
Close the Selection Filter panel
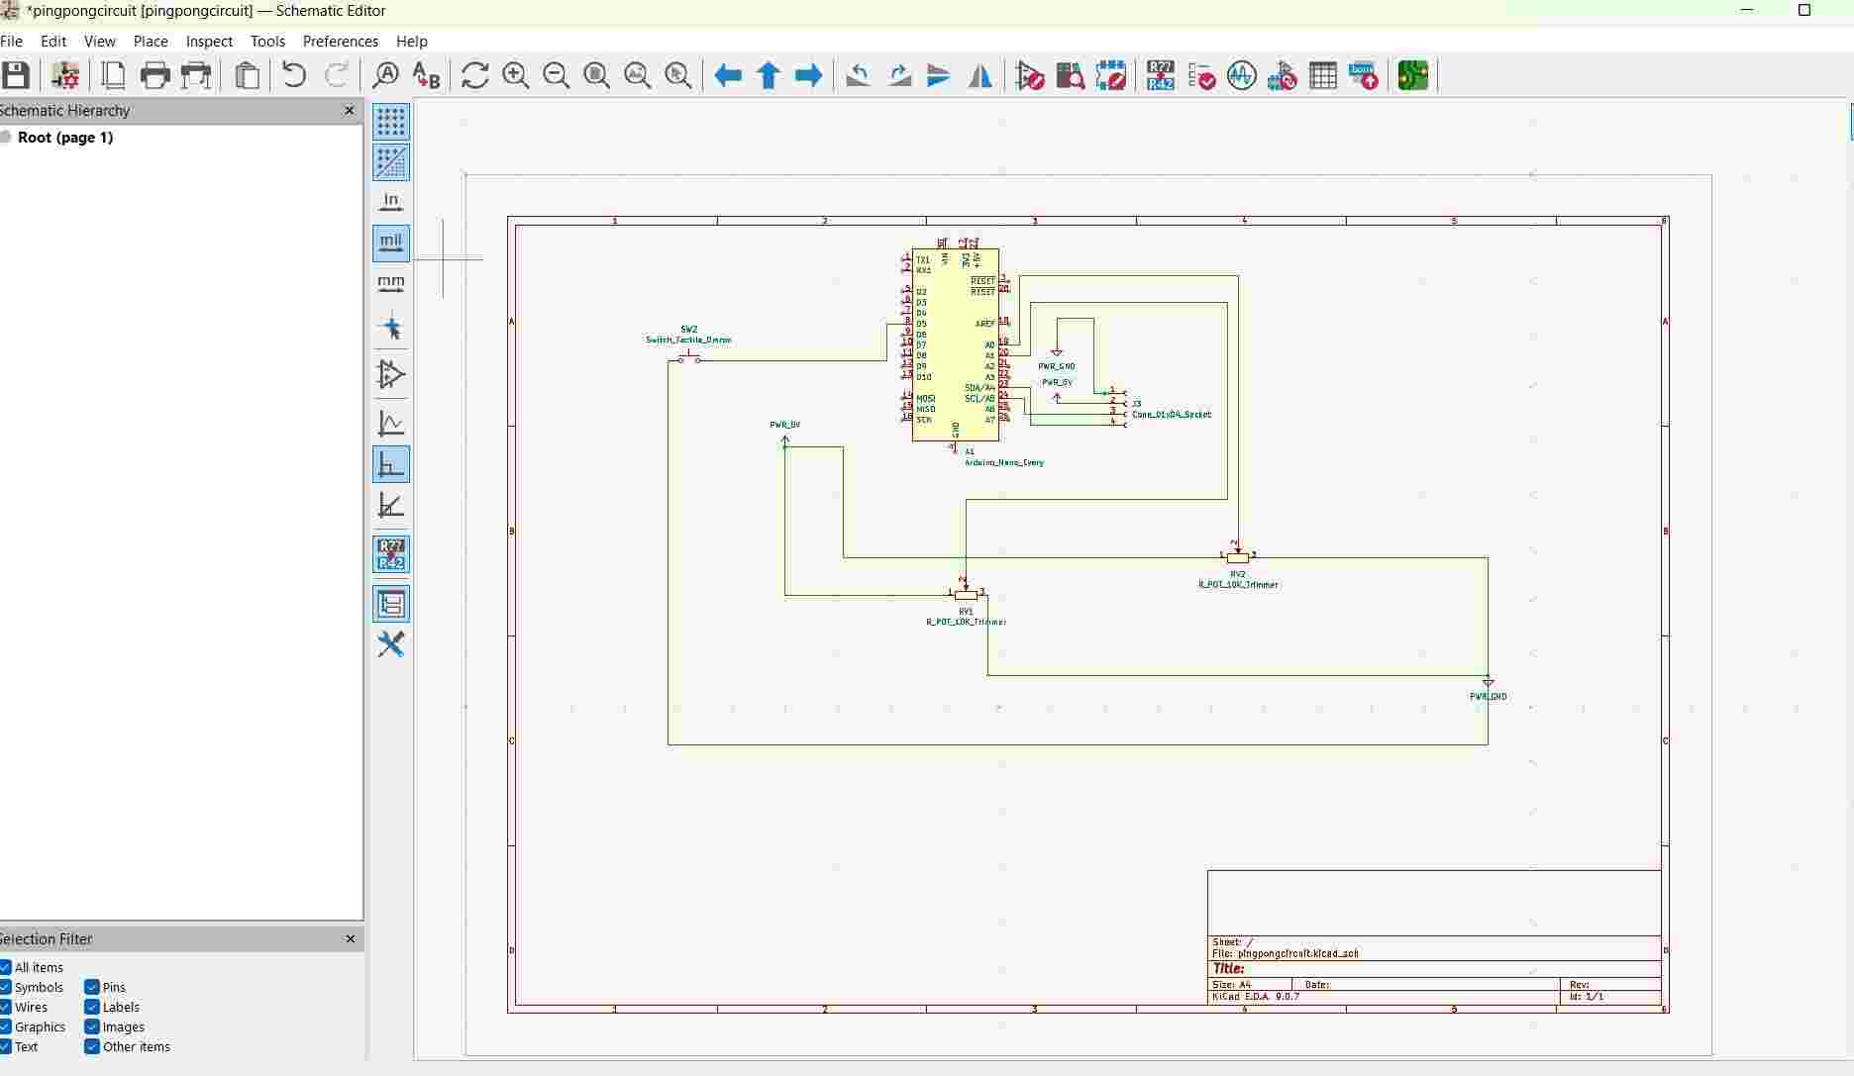[350, 938]
